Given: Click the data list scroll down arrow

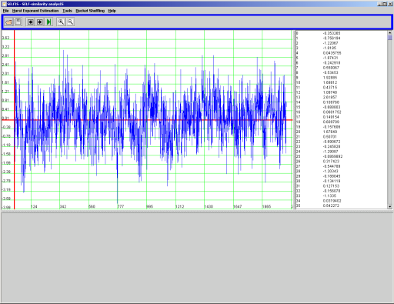Looking at the screenshot, I should click(x=390, y=206).
